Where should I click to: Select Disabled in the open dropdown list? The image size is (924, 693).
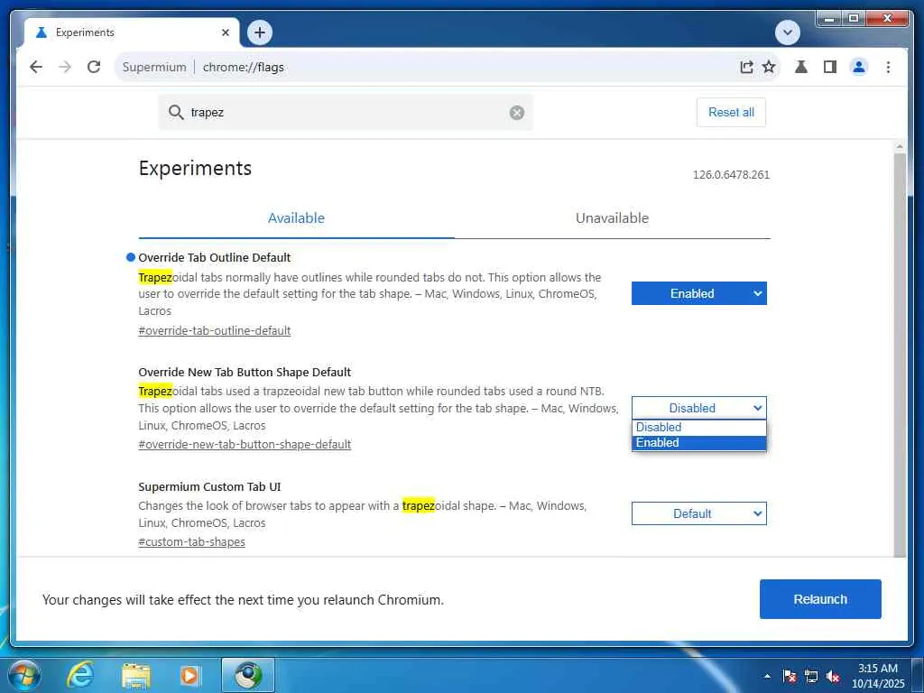coord(699,427)
